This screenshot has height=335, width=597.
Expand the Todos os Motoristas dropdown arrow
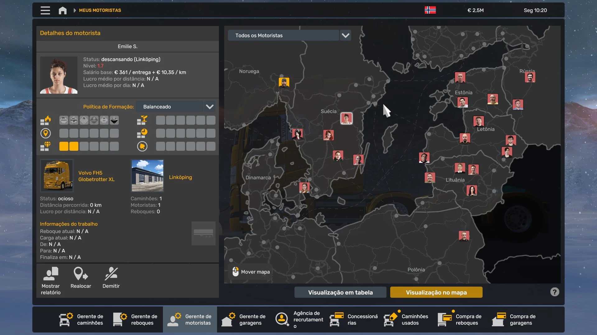point(345,35)
